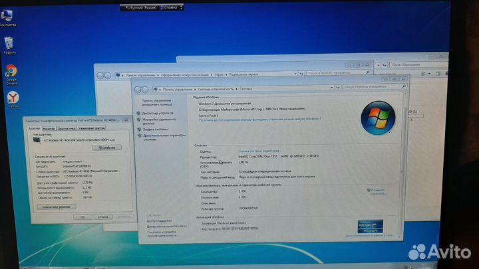This screenshot has height=269, width=479.
Task: Click the forward arrow in Разрешение экрана window
Action: coord(107,75)
